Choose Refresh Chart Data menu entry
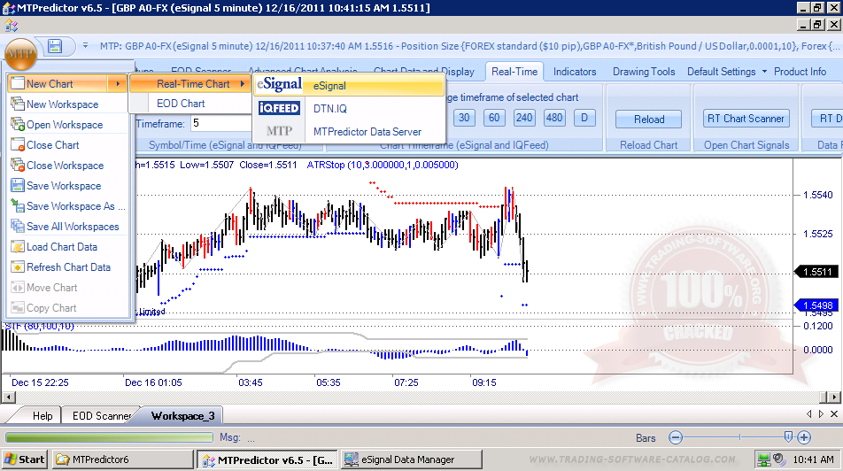The width and height of the screenshot is (843, 471). click(68, 267)
